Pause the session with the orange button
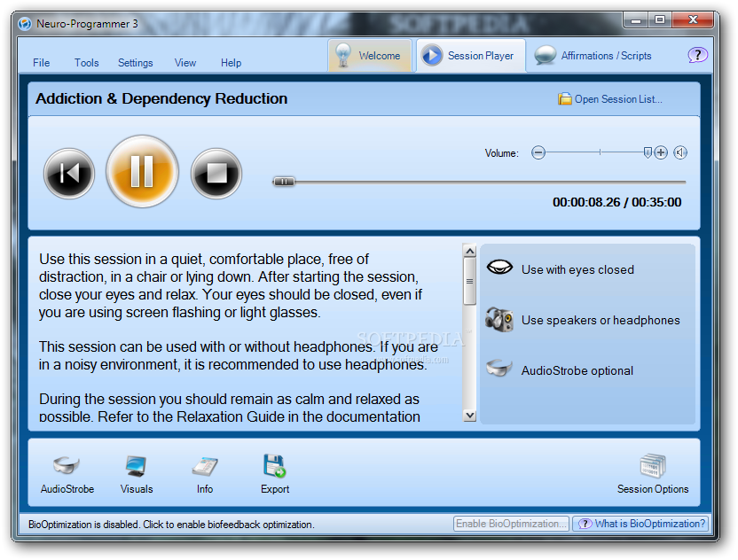 [142, 172]
